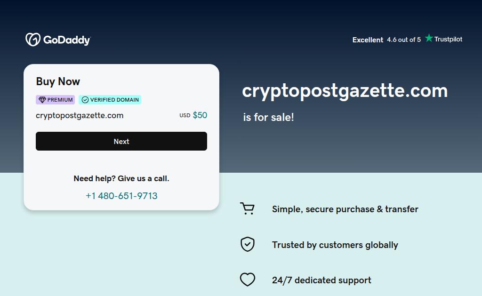Click the $50 price text

click(200, 115)
